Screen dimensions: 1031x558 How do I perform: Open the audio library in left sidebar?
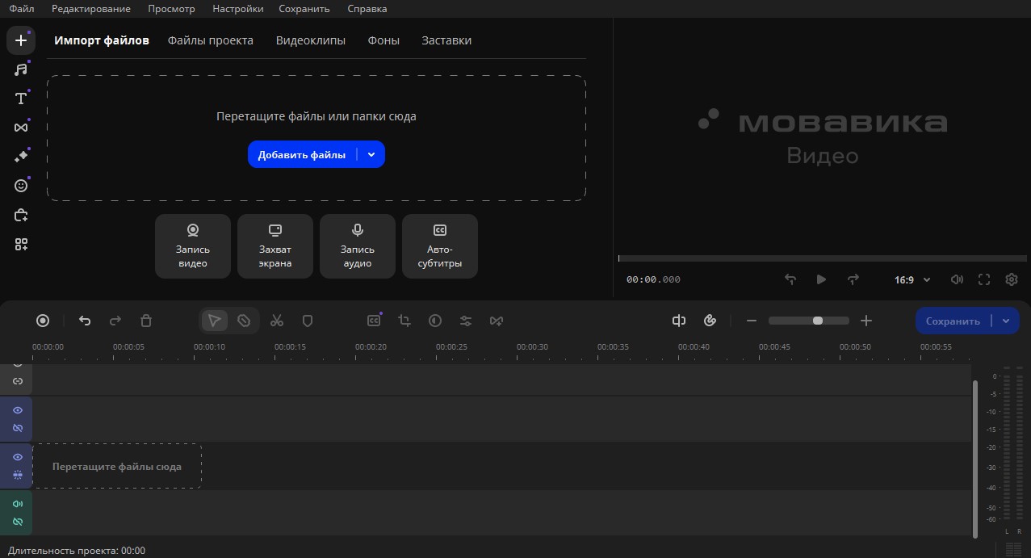click(x=21, y=69)
